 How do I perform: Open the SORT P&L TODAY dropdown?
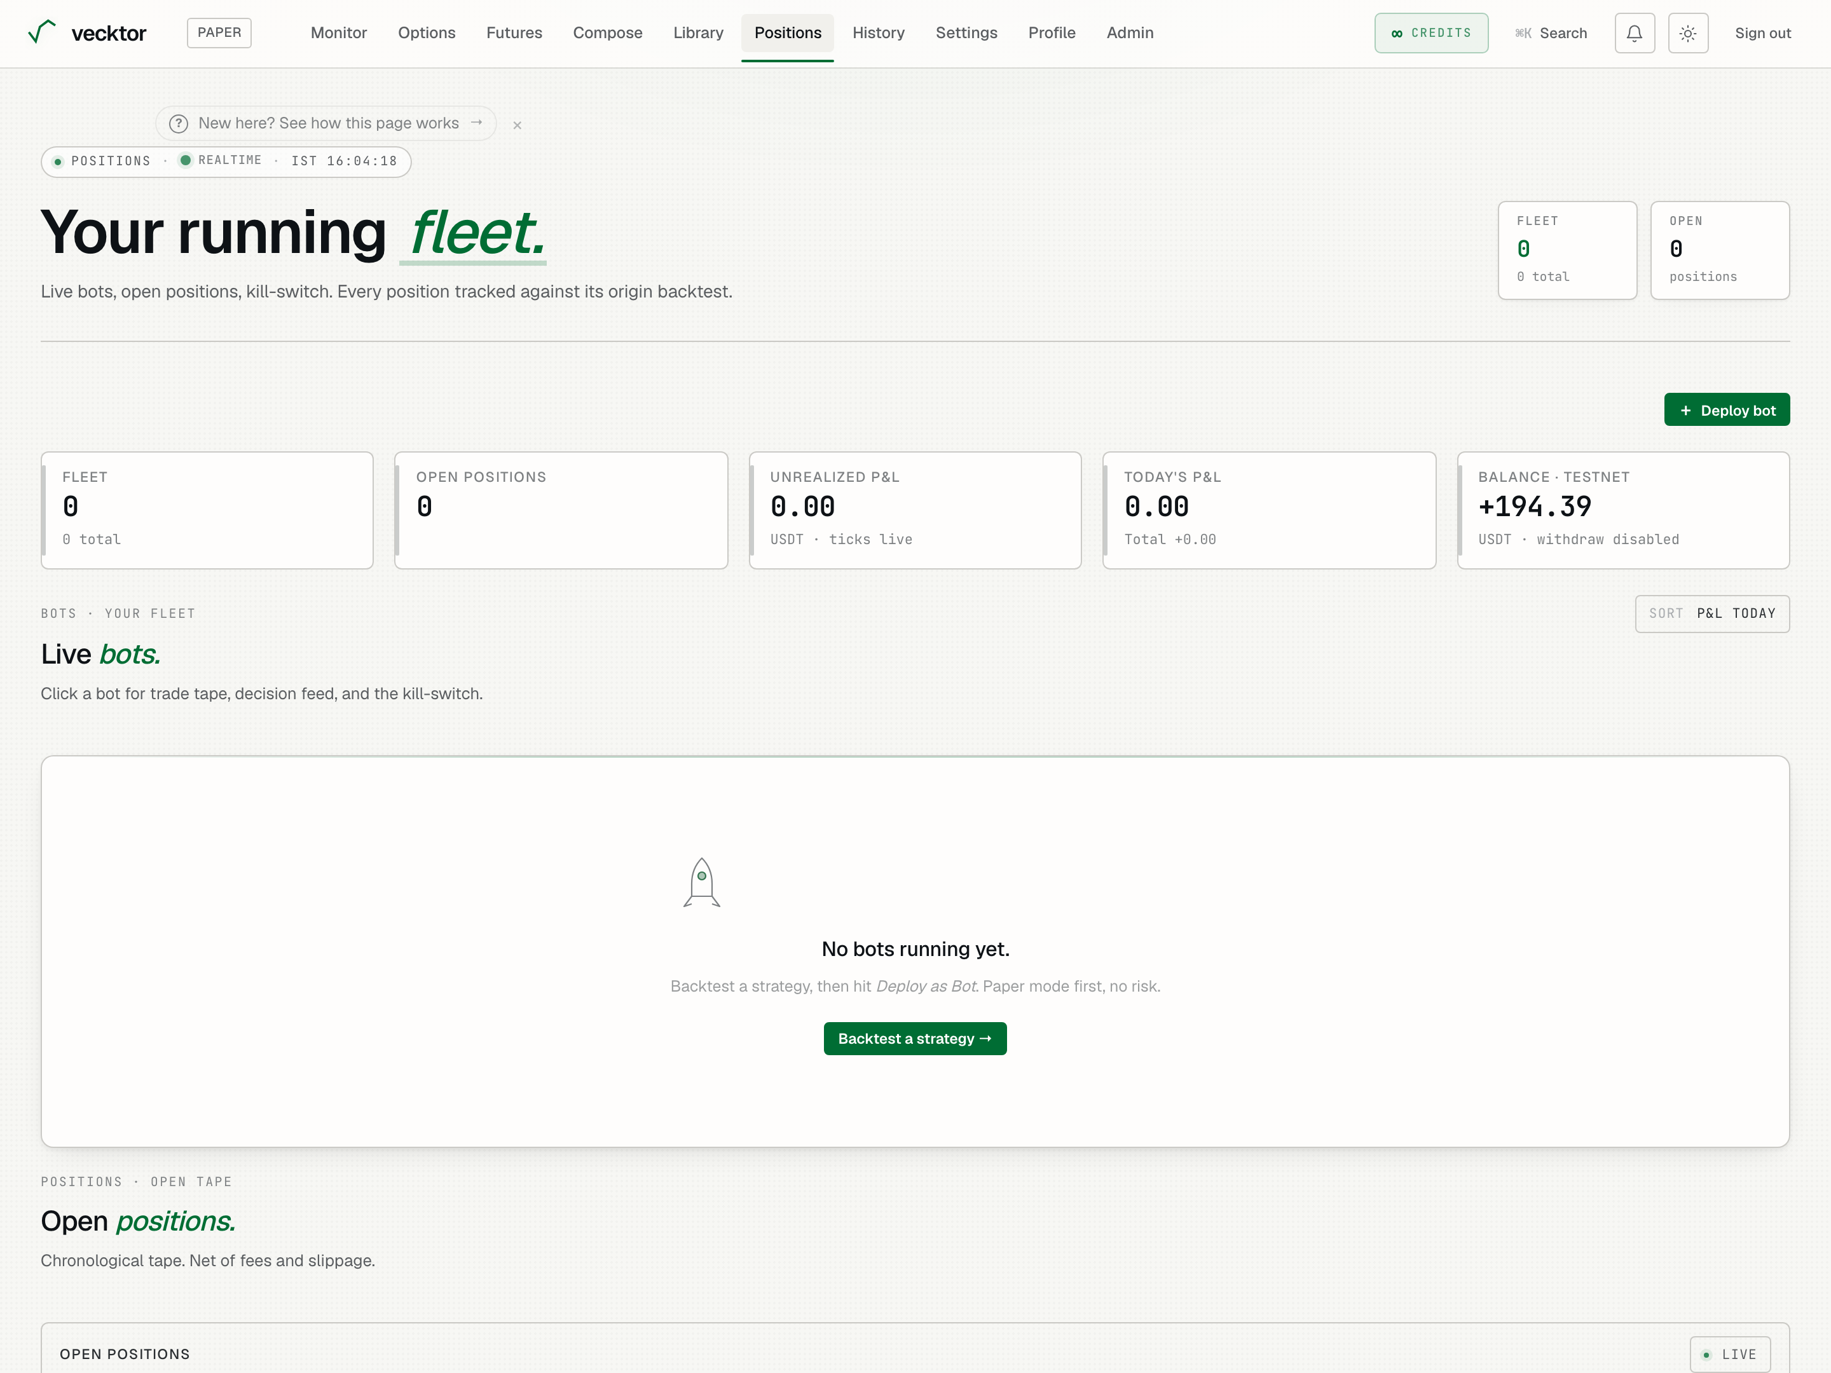coord(1712,613)
